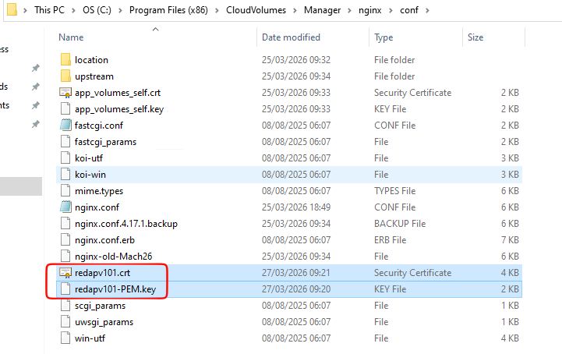Click the folder icon in address bar
562x354 pixels.
[12, 9]
